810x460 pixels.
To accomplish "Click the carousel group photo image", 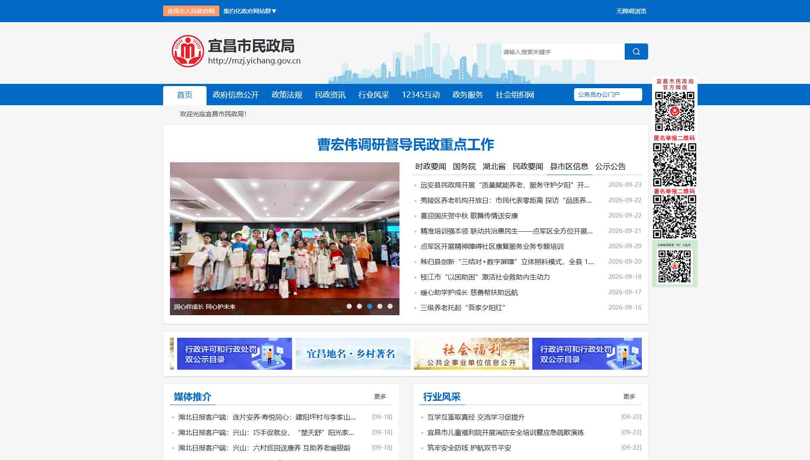I will click(284, 239).
